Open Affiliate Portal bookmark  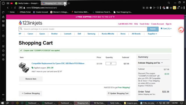(x=24, y=12)
